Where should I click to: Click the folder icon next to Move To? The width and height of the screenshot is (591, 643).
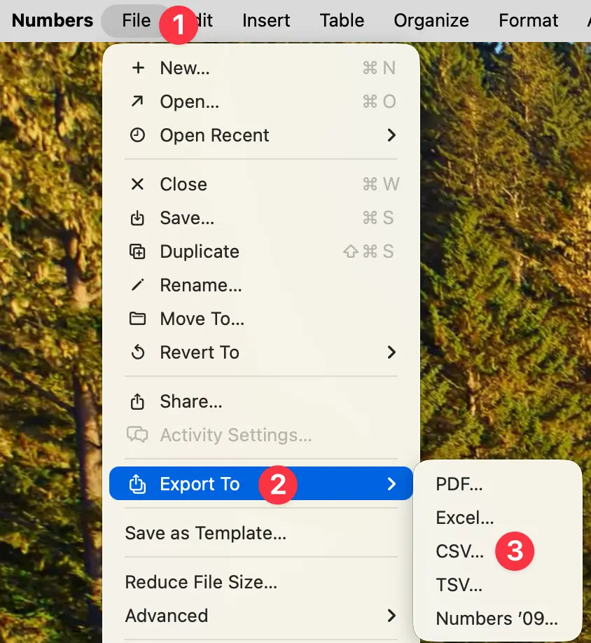[137, 319]
